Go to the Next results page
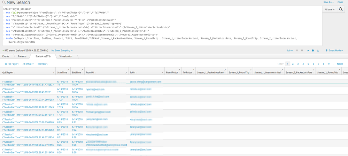This screenshot has width=348, height=156. point(341,64)
